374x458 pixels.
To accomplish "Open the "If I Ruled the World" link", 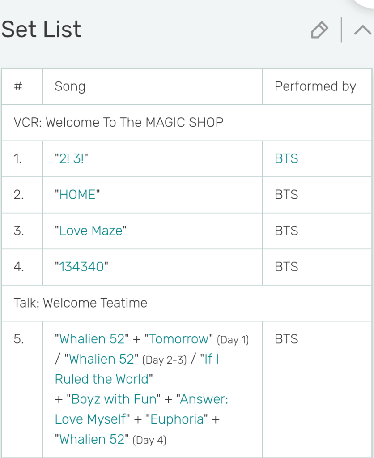I will [x=103, y=379].
